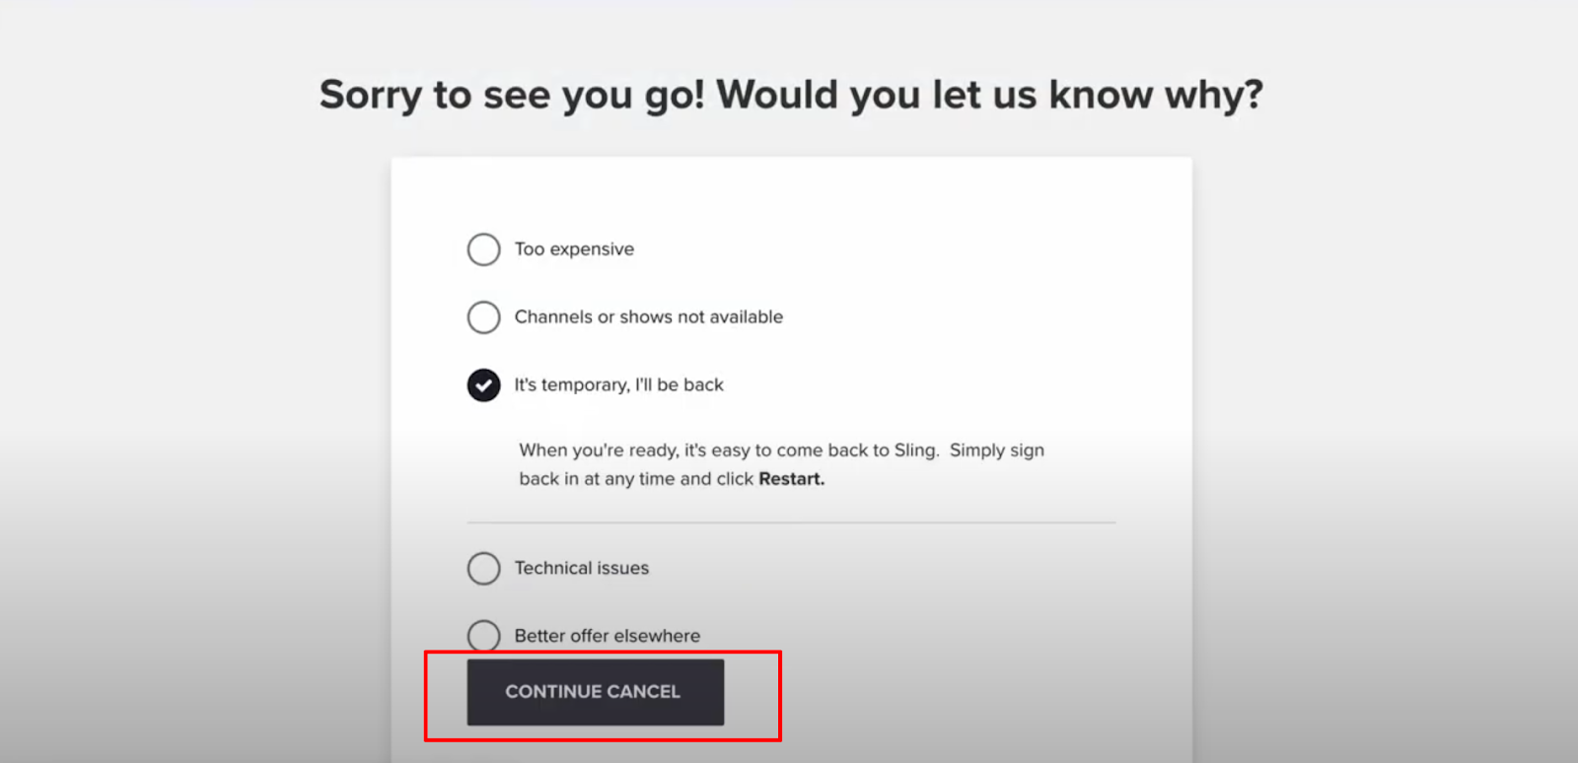Click the "Would you let us know why?" text

[989, 96]
